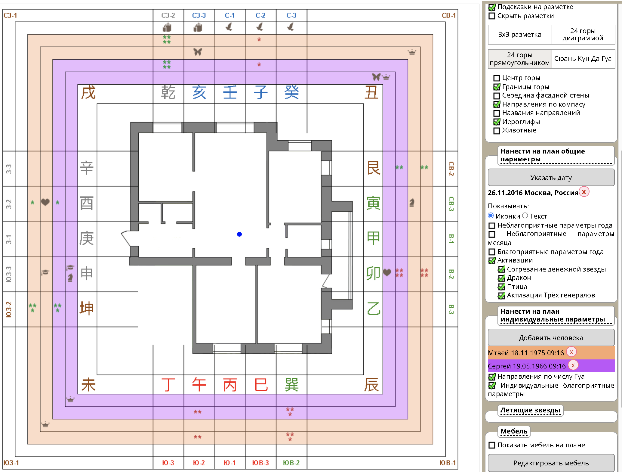Click the 酉 hieroglyph on the left side
The width and height of the screenshot is (622, 472).
tap(87, 203)
